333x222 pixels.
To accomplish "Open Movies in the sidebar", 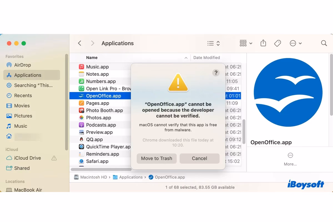I will coord(32,106).
